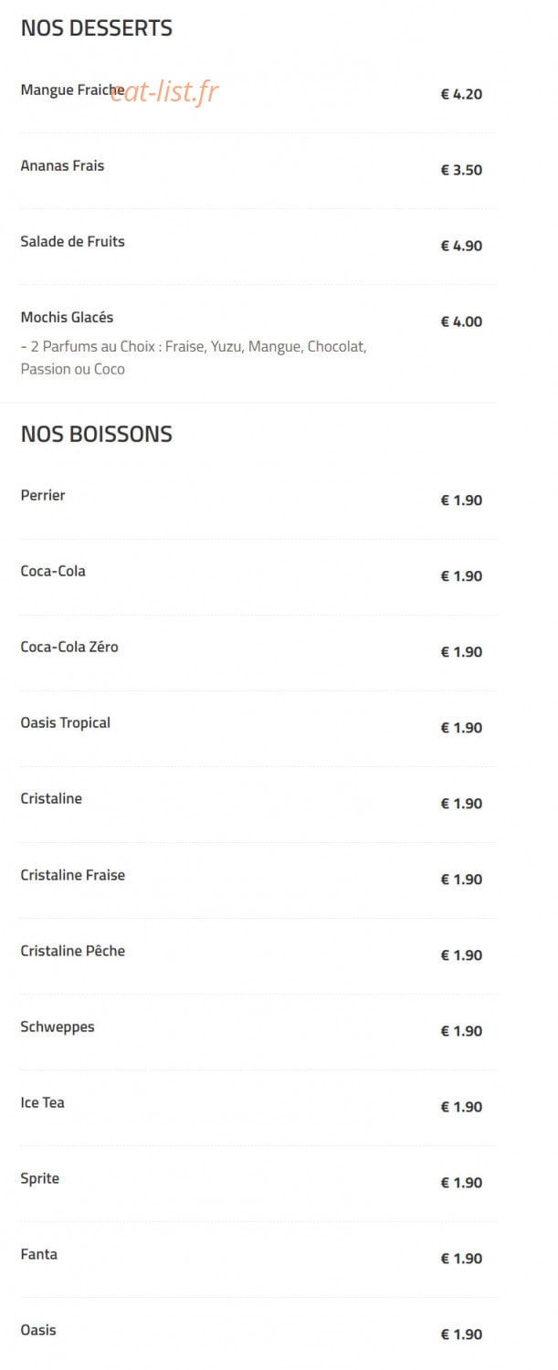Click the € 4.20 price of Mangue Fraiche

coord(461,94)
